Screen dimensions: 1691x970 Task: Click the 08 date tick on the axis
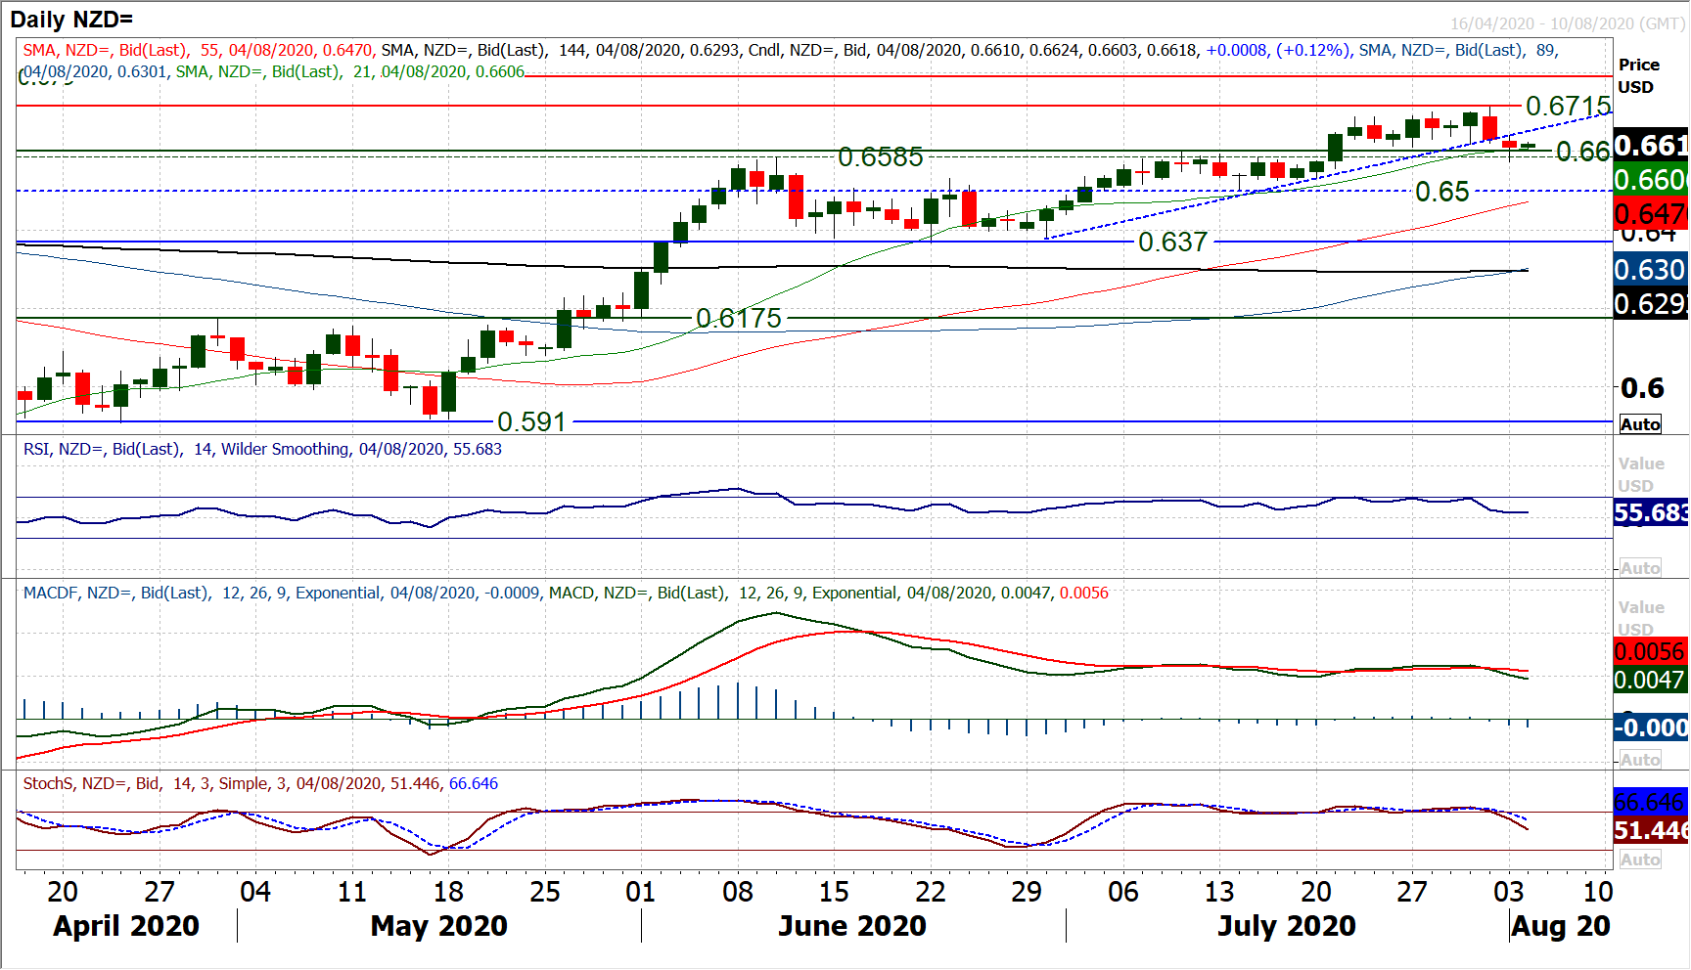(x=738, y=892)
